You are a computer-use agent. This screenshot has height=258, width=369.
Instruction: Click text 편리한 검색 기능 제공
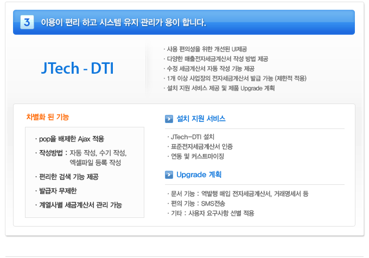tap(69, 177)
